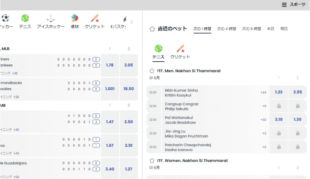The image size is (310, 179).
Task: Star the ITF Women Nakhon Si Thammarat league
Action: (152, 161)
